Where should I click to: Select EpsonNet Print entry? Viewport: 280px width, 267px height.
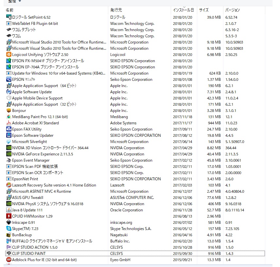[x=135, y=179]
